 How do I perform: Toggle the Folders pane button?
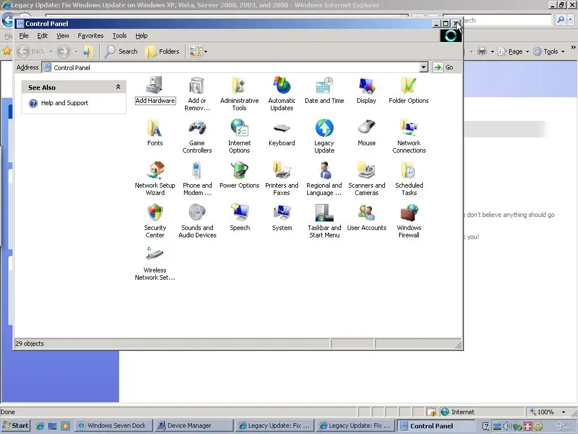click(x=162, y=51)
